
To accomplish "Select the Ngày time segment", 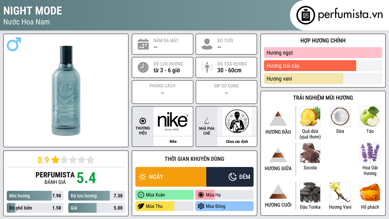I will pos(171,177).
